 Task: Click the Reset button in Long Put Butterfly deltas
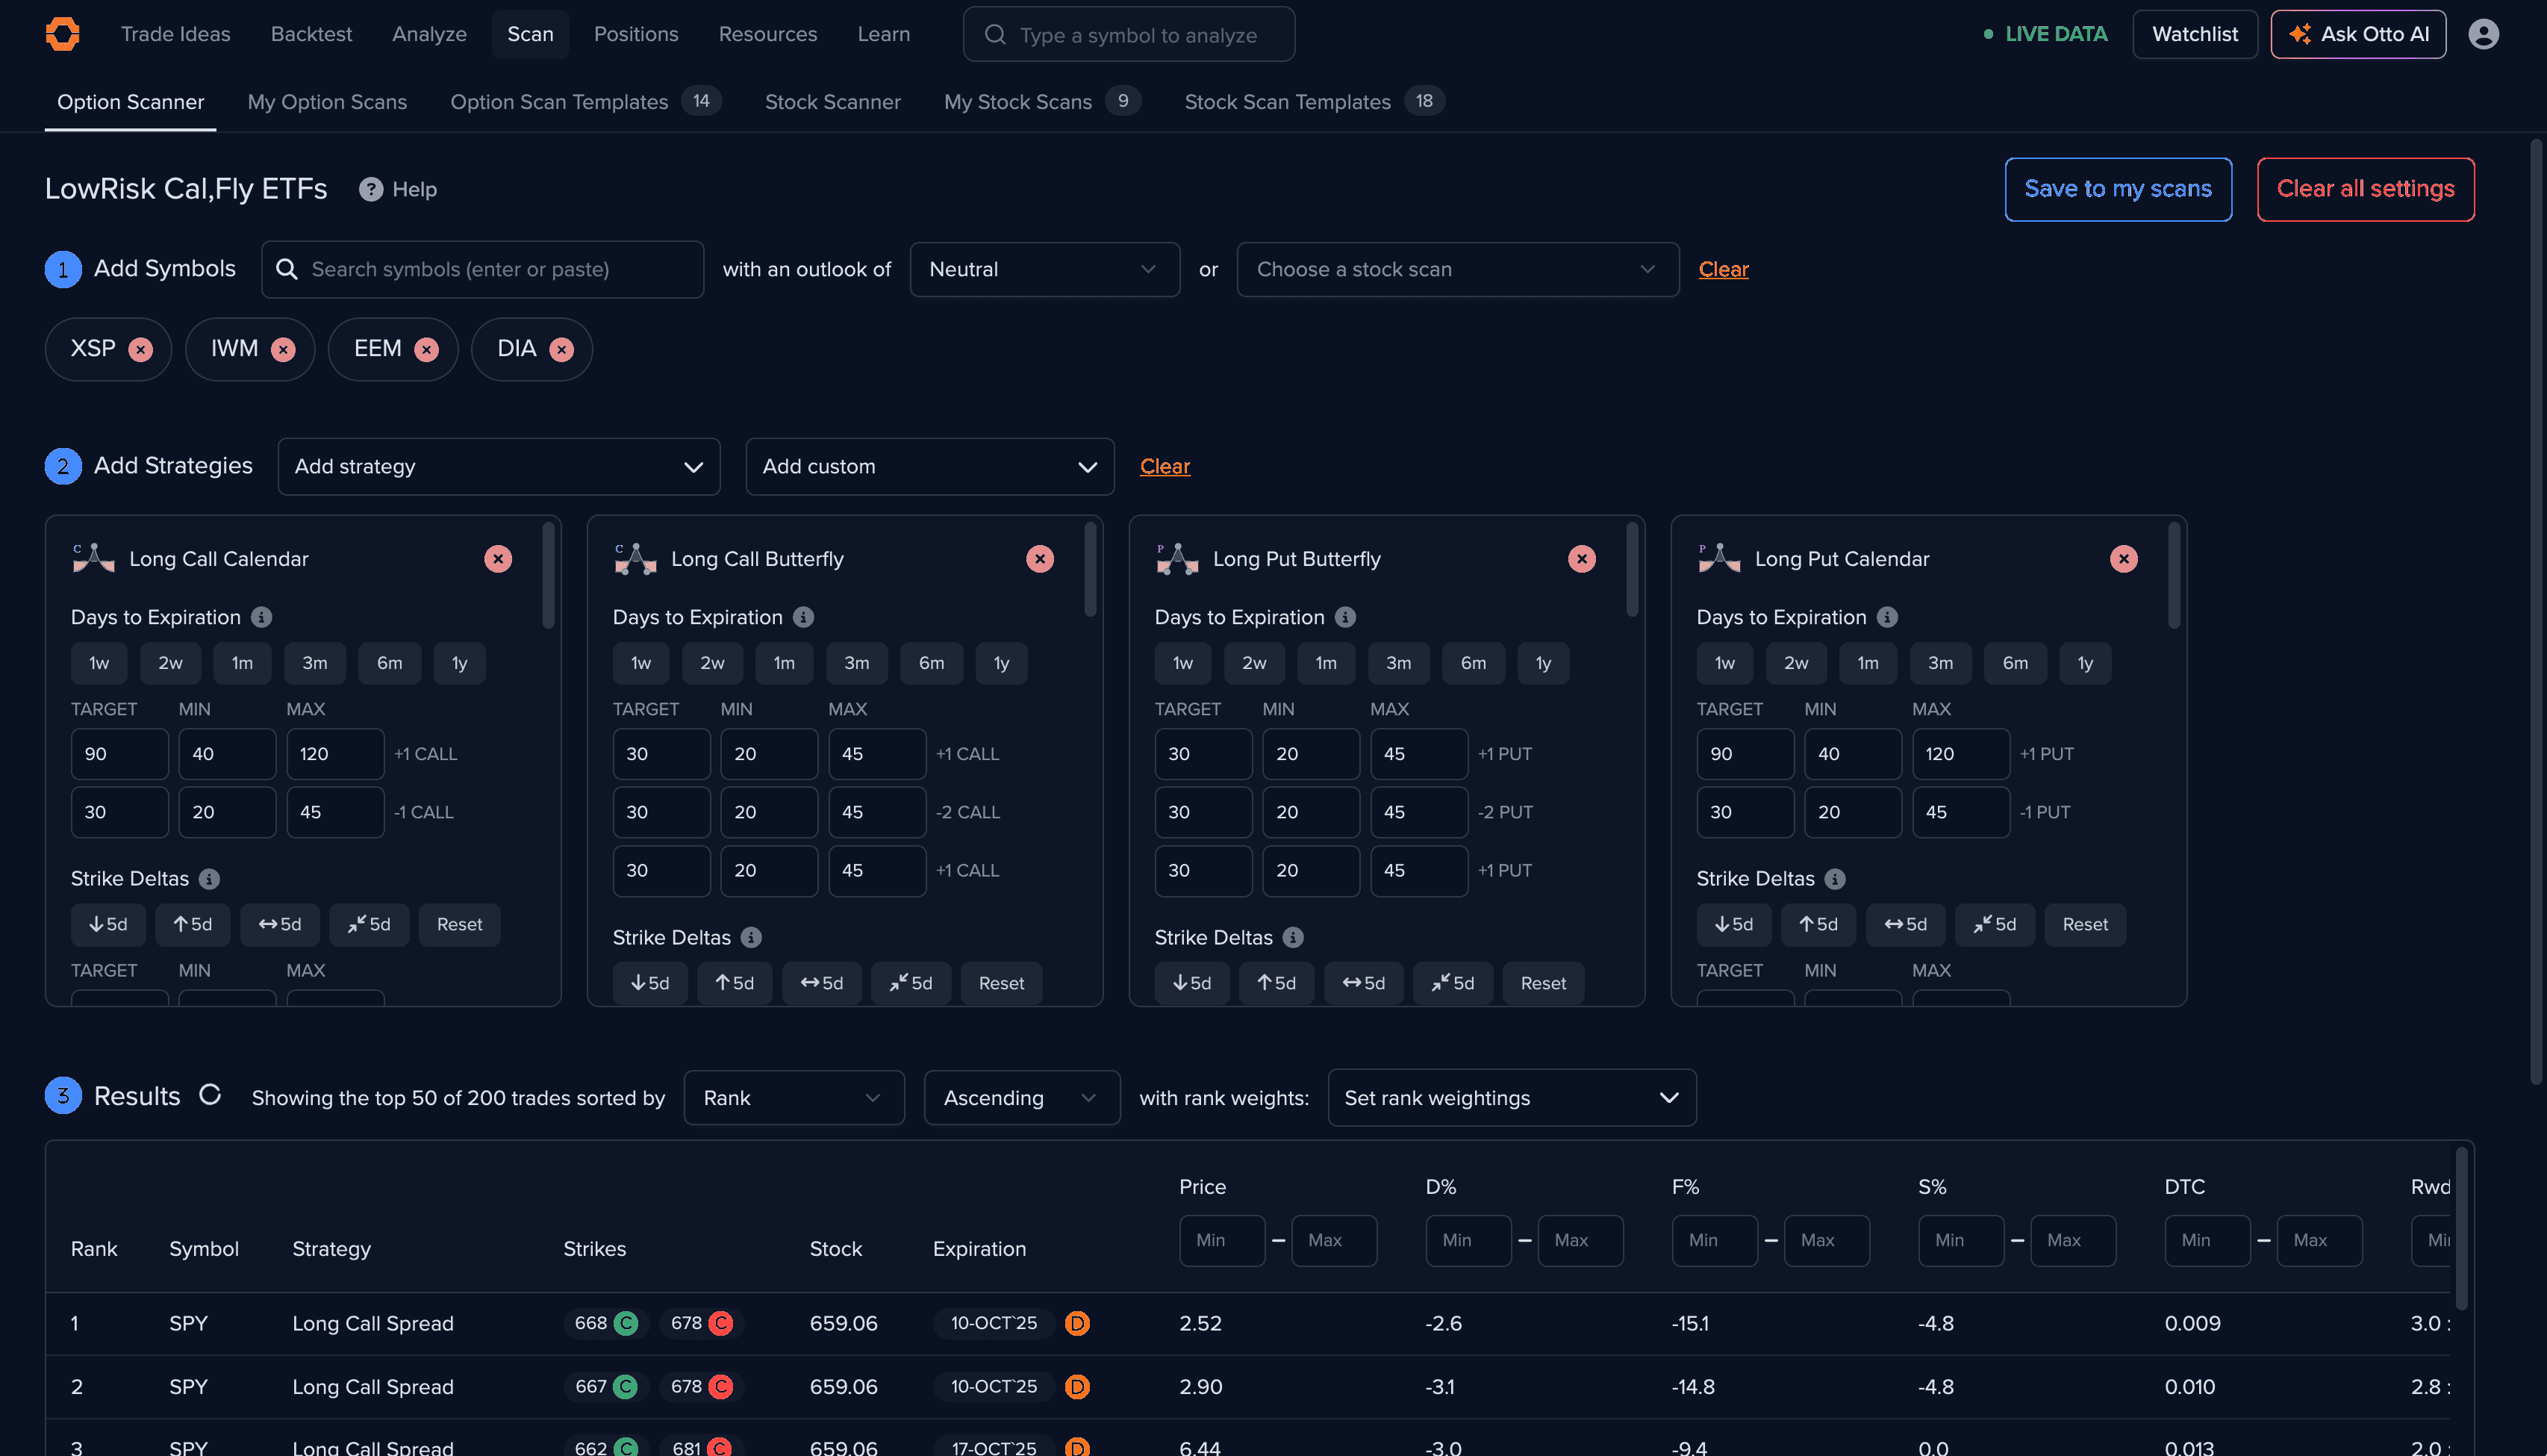pos(1542,983)
